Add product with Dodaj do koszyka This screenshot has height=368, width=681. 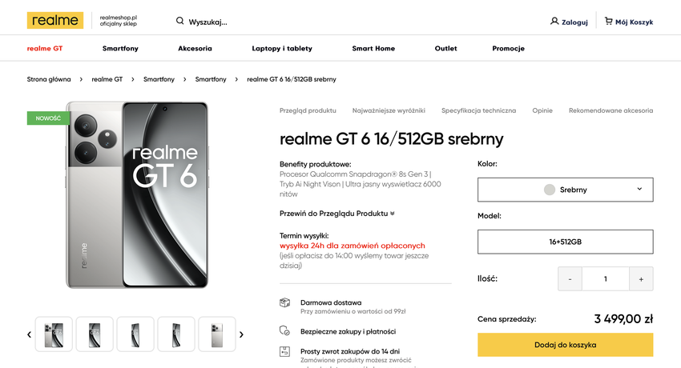tap(565, 345)
